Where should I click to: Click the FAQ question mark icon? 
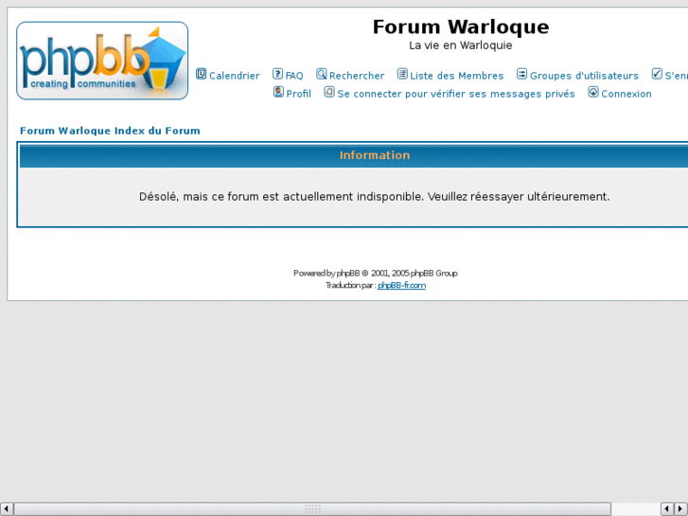click(x=277, y=74)
